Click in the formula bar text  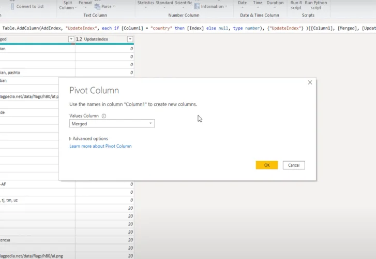(188, 28)
